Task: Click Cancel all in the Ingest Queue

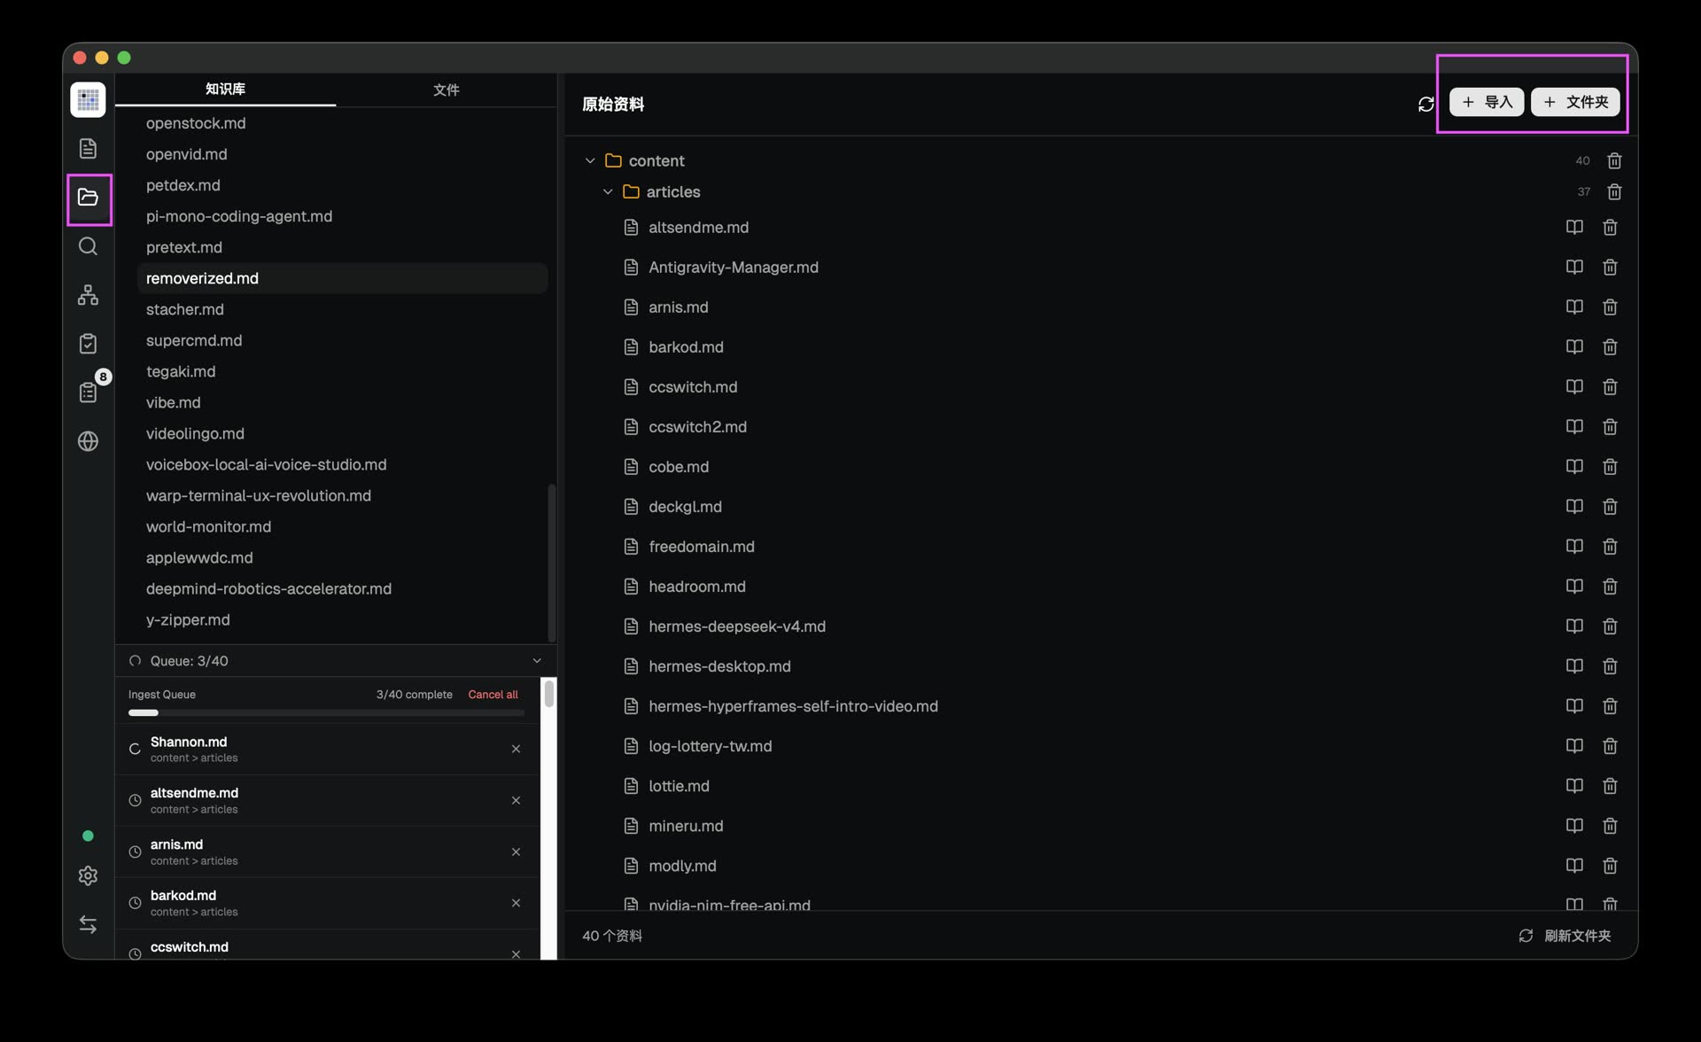Action: [x=493, y=694]
